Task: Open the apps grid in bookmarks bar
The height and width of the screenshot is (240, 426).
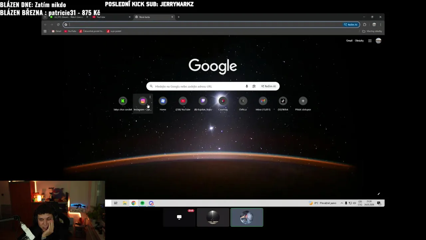Action: pyautogui.click(x=45, y=31)
